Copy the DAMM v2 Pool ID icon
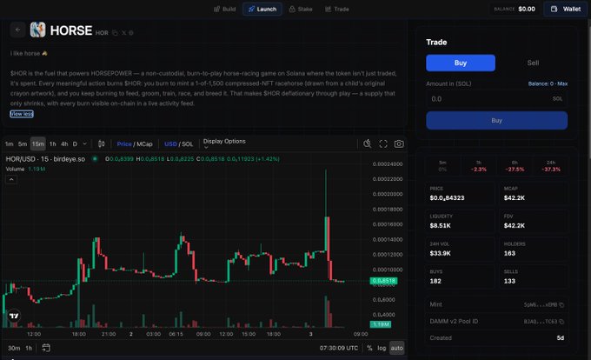591x360 pixels. coord(561,322)
